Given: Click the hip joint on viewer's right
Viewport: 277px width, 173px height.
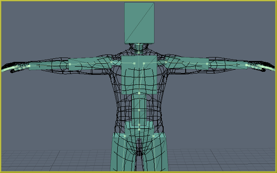Looking at the screenshot, I should (153, 136).
